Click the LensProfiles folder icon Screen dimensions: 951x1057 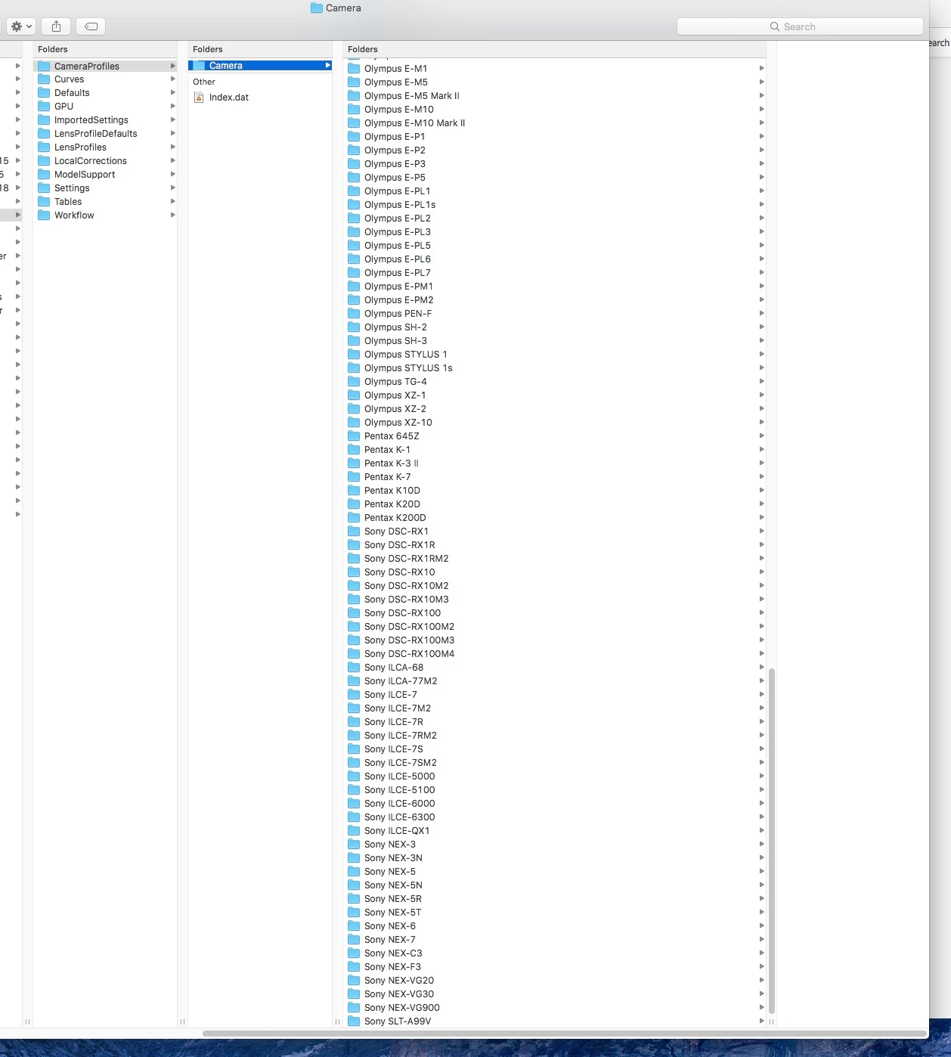tap(44, 147)
